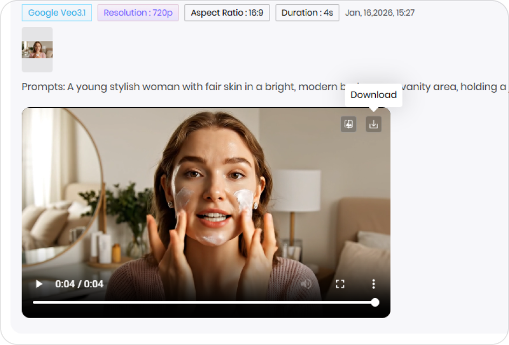This screenshot has width=509, height=345.
Task: Open the player's three-dot options menu
Action: [x=373, y=284]
